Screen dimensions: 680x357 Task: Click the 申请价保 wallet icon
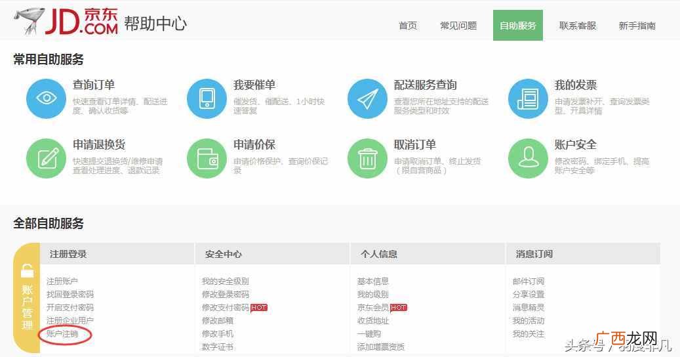(207, 158)
